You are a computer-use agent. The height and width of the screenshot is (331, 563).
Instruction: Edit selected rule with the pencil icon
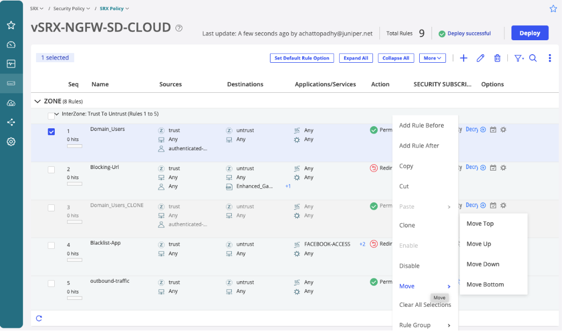(x=480, y=58)
